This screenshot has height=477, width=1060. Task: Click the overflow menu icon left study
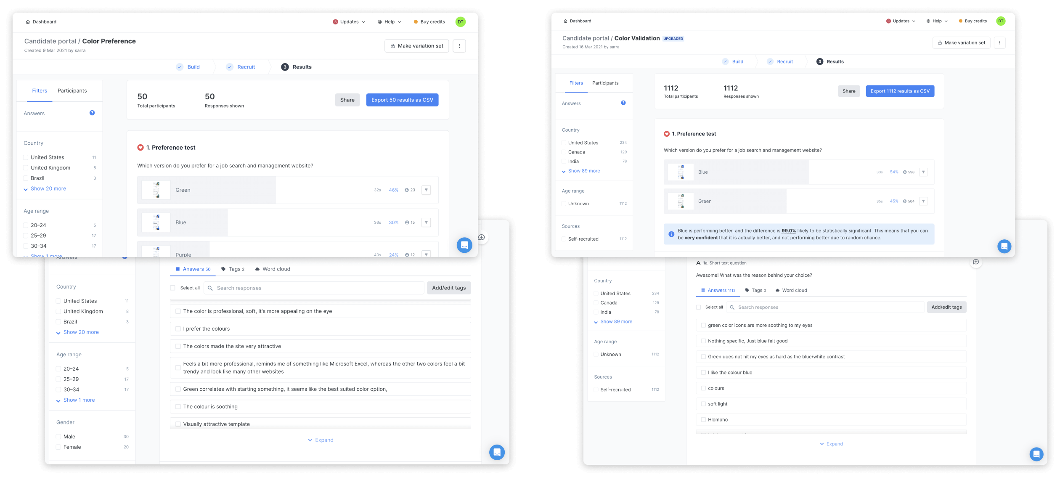459,46
